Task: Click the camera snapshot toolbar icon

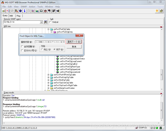Action: (54, 11)
